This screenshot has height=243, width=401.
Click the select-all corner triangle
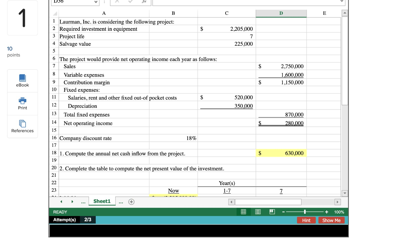tap(55, 13)
